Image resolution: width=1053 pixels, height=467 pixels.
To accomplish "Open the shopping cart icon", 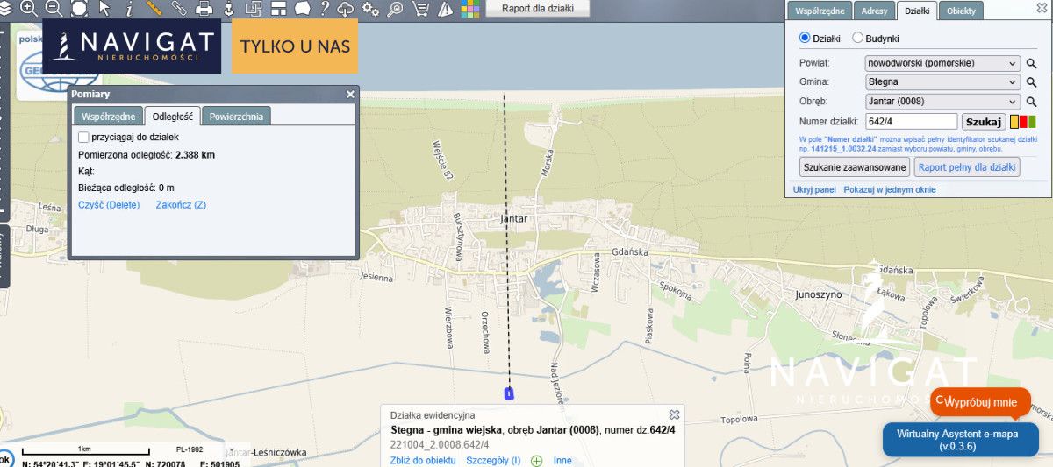I will point(420,9).
